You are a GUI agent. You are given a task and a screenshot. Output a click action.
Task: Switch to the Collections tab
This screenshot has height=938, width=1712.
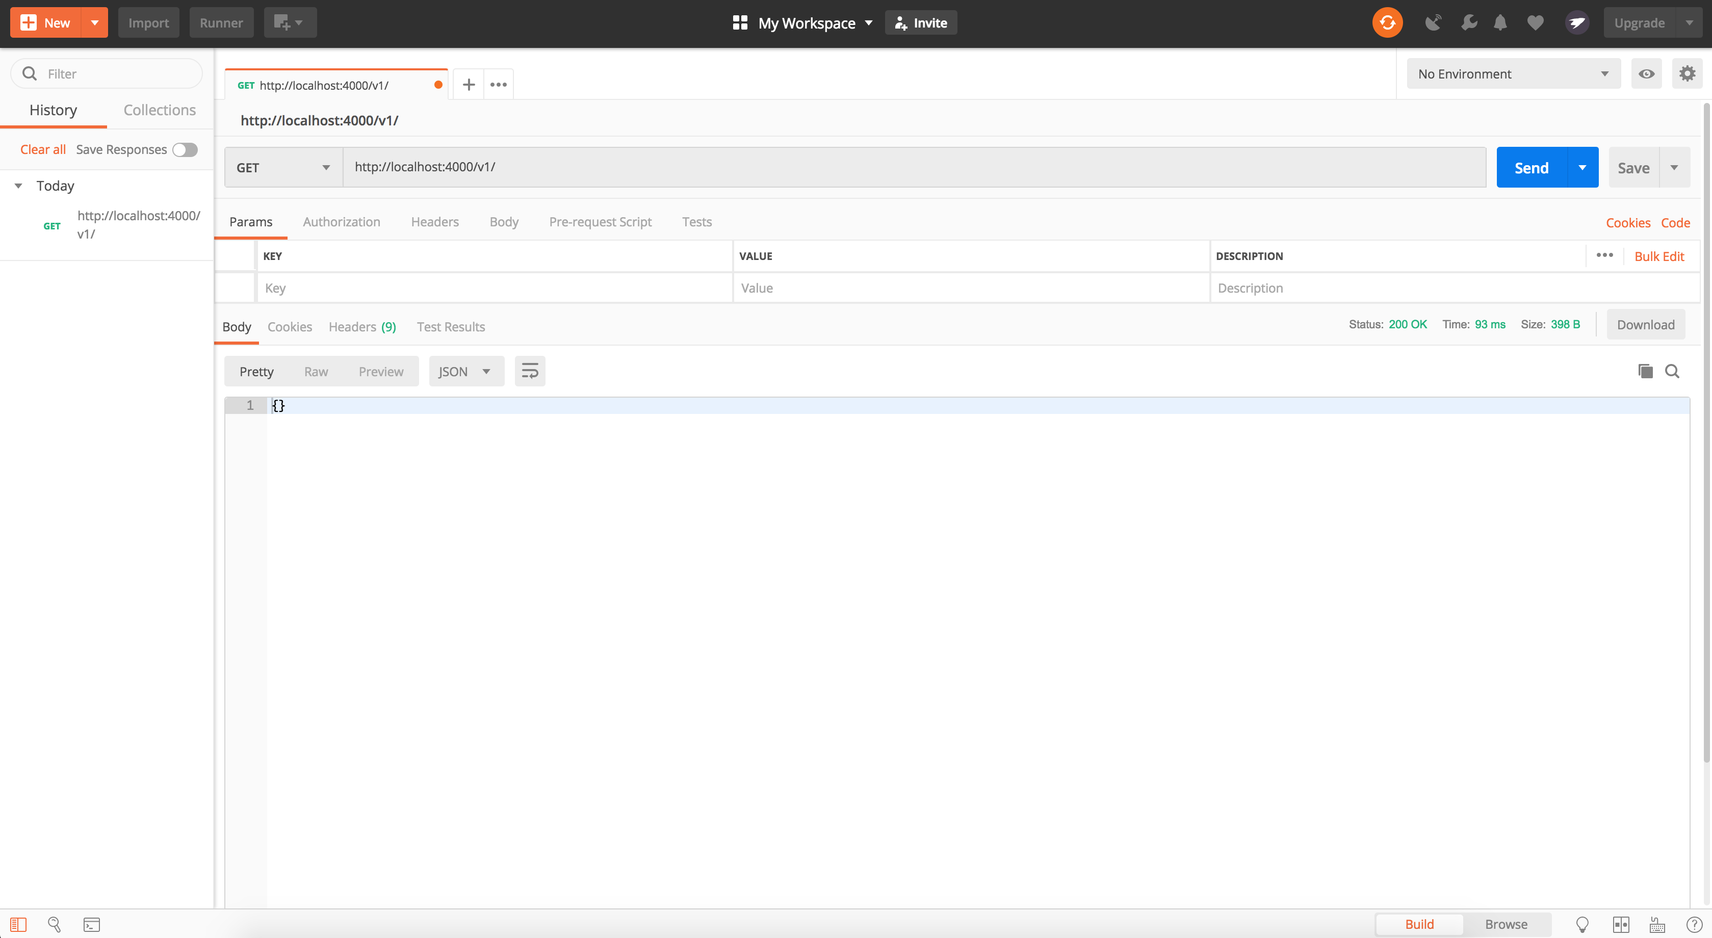coord(160,110)
